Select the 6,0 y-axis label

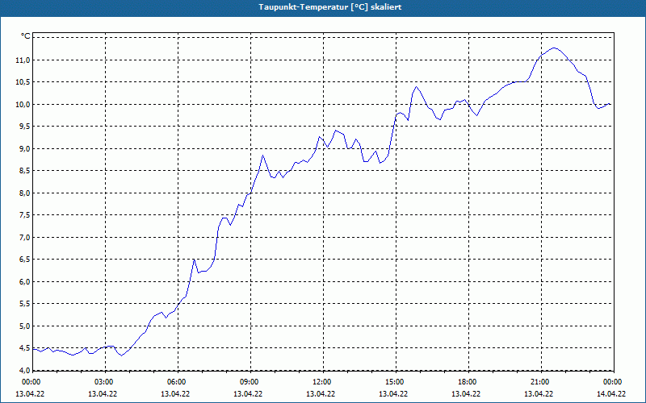point(25,281)
